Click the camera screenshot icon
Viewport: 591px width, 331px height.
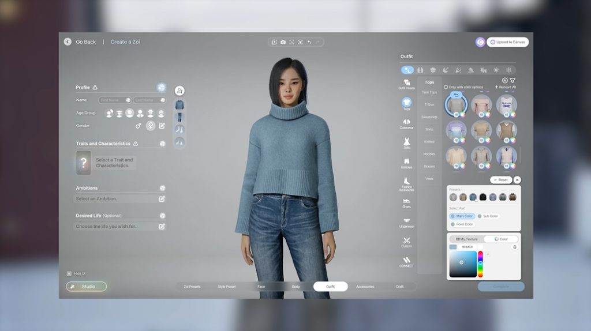coord(283,42)
